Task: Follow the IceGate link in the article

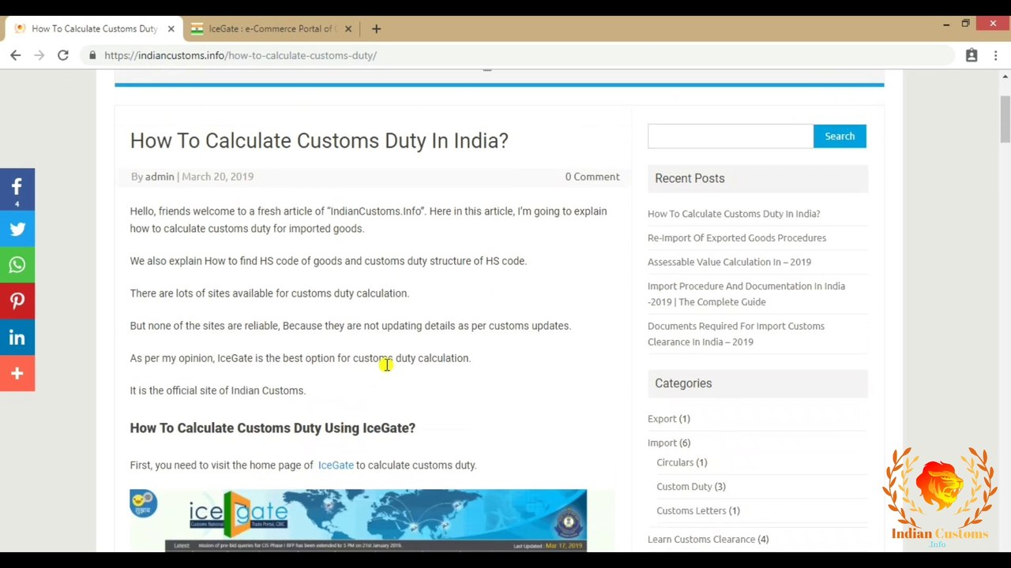Action: tap(336, 465)
